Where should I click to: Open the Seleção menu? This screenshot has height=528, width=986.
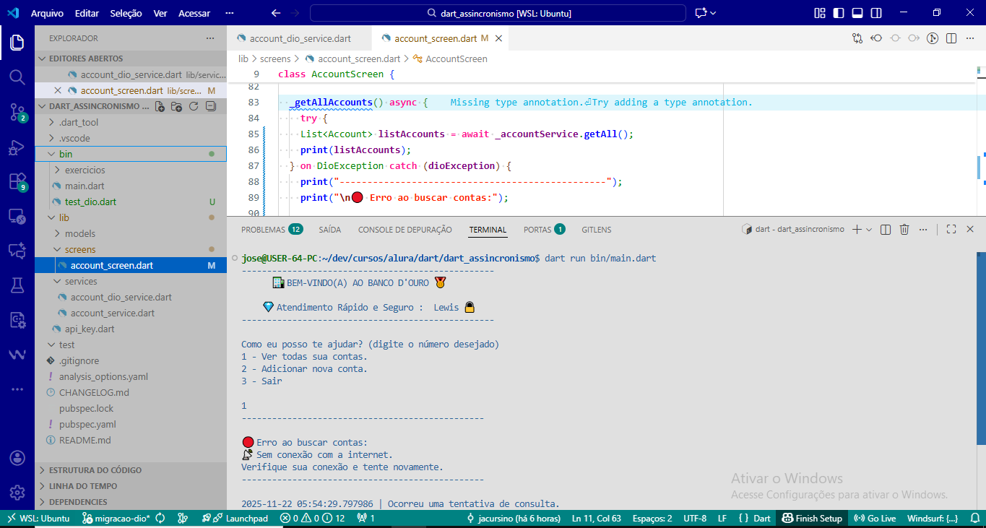point(126,13)
